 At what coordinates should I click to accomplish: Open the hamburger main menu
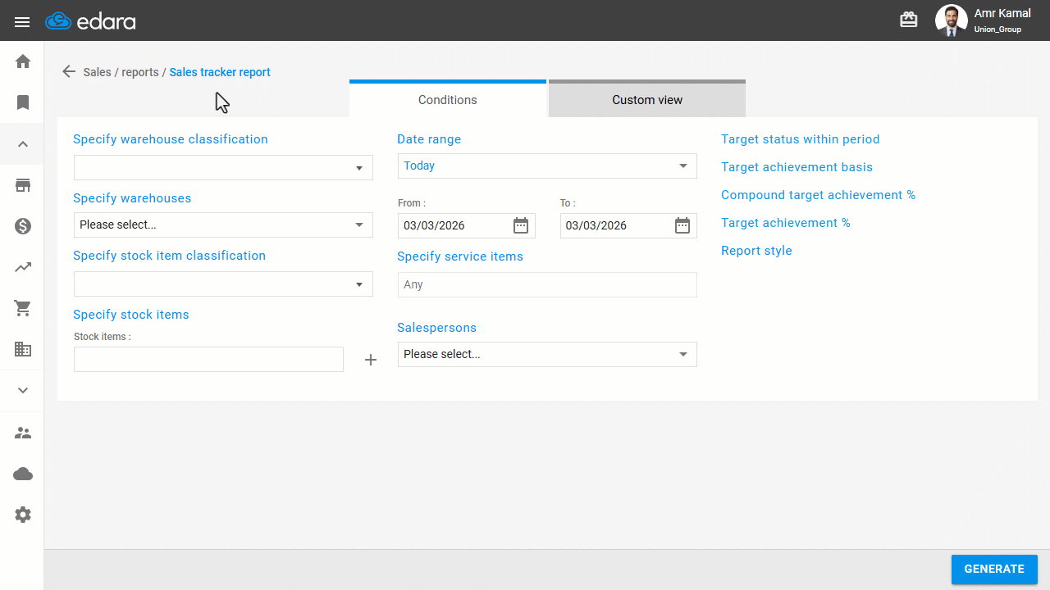(22, 22)
